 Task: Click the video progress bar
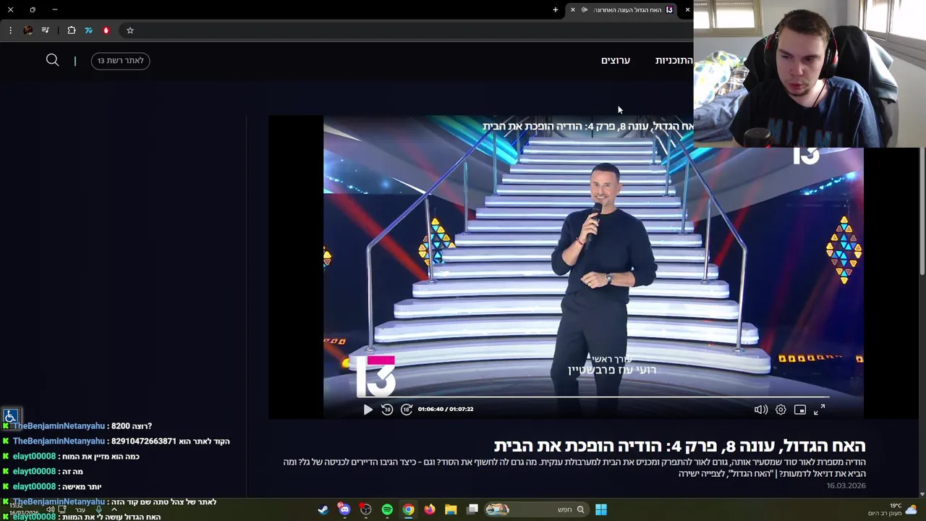[x=593, y=397]
